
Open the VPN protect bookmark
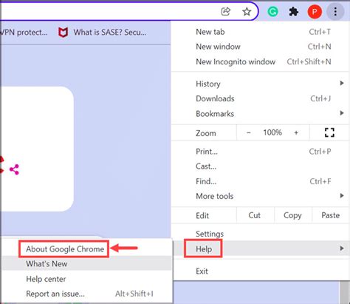pyautogui.click(x=24, y=33)
